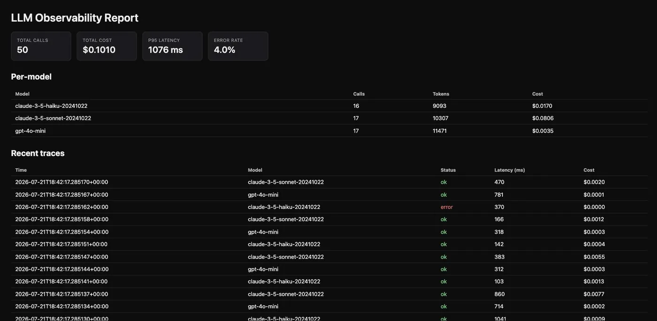Select the Total Calls card showing 50
Image resolution: width=657 pixels, height=321 pixels.
pyautogui.click(x=41, y=46)
